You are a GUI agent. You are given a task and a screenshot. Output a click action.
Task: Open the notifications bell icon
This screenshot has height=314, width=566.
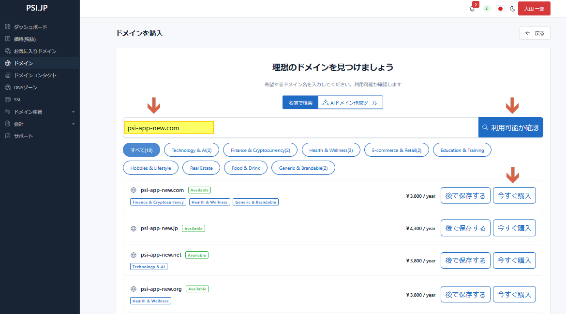(x=472, y=9)
